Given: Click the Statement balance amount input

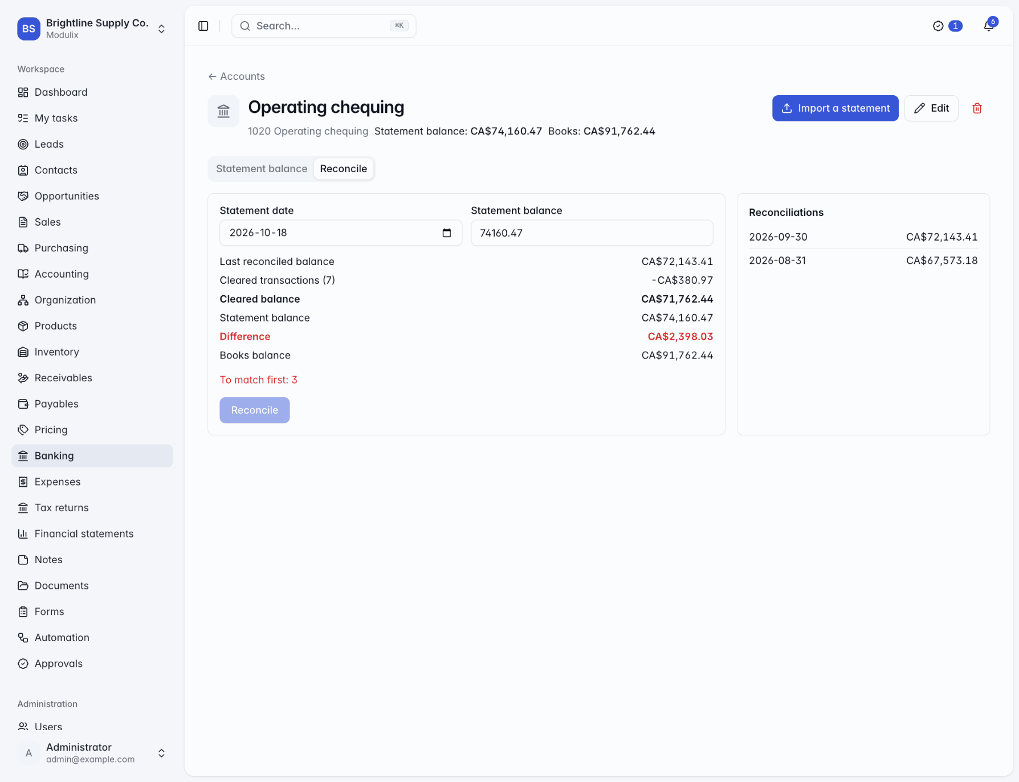Looking at the screenshot, I should (x=592, y=233).
